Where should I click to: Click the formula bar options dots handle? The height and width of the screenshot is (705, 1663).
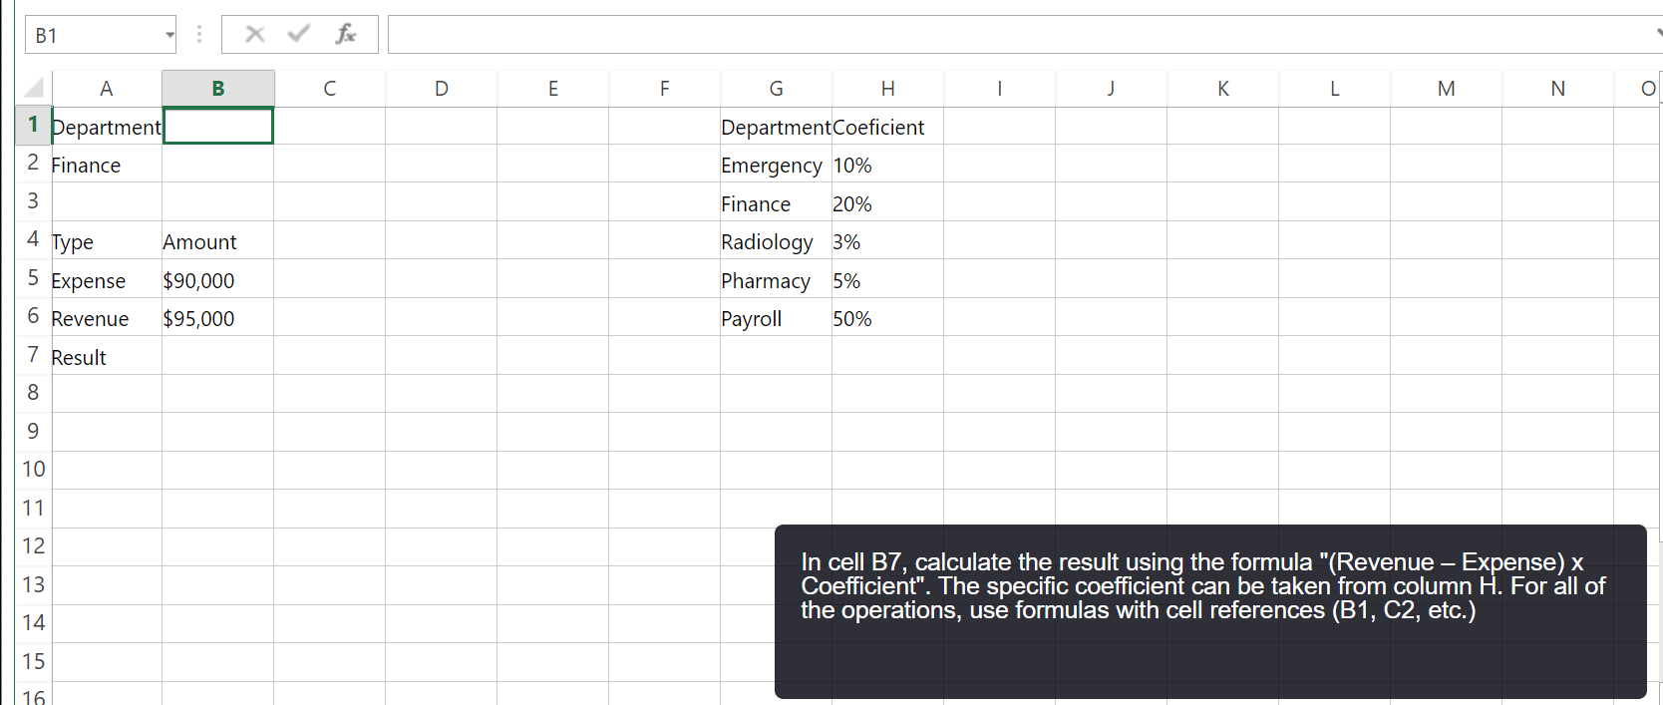coord(199,34)
